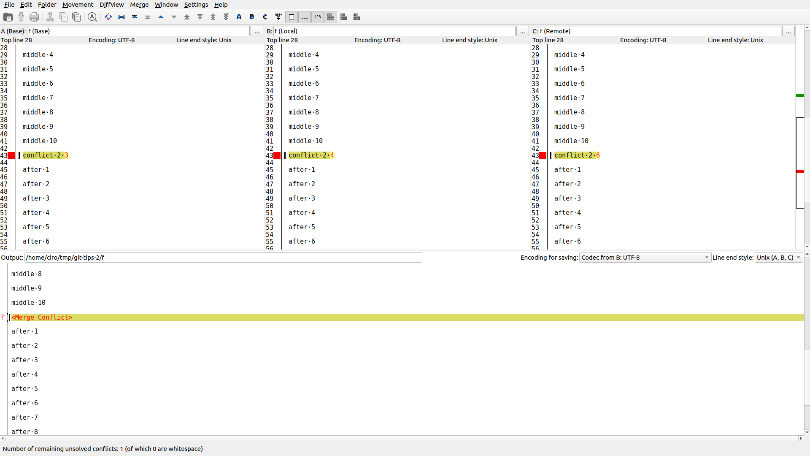This screenshot has height=456, width=810.
Task: Select source C for conflict
Action: coord(265,17)
